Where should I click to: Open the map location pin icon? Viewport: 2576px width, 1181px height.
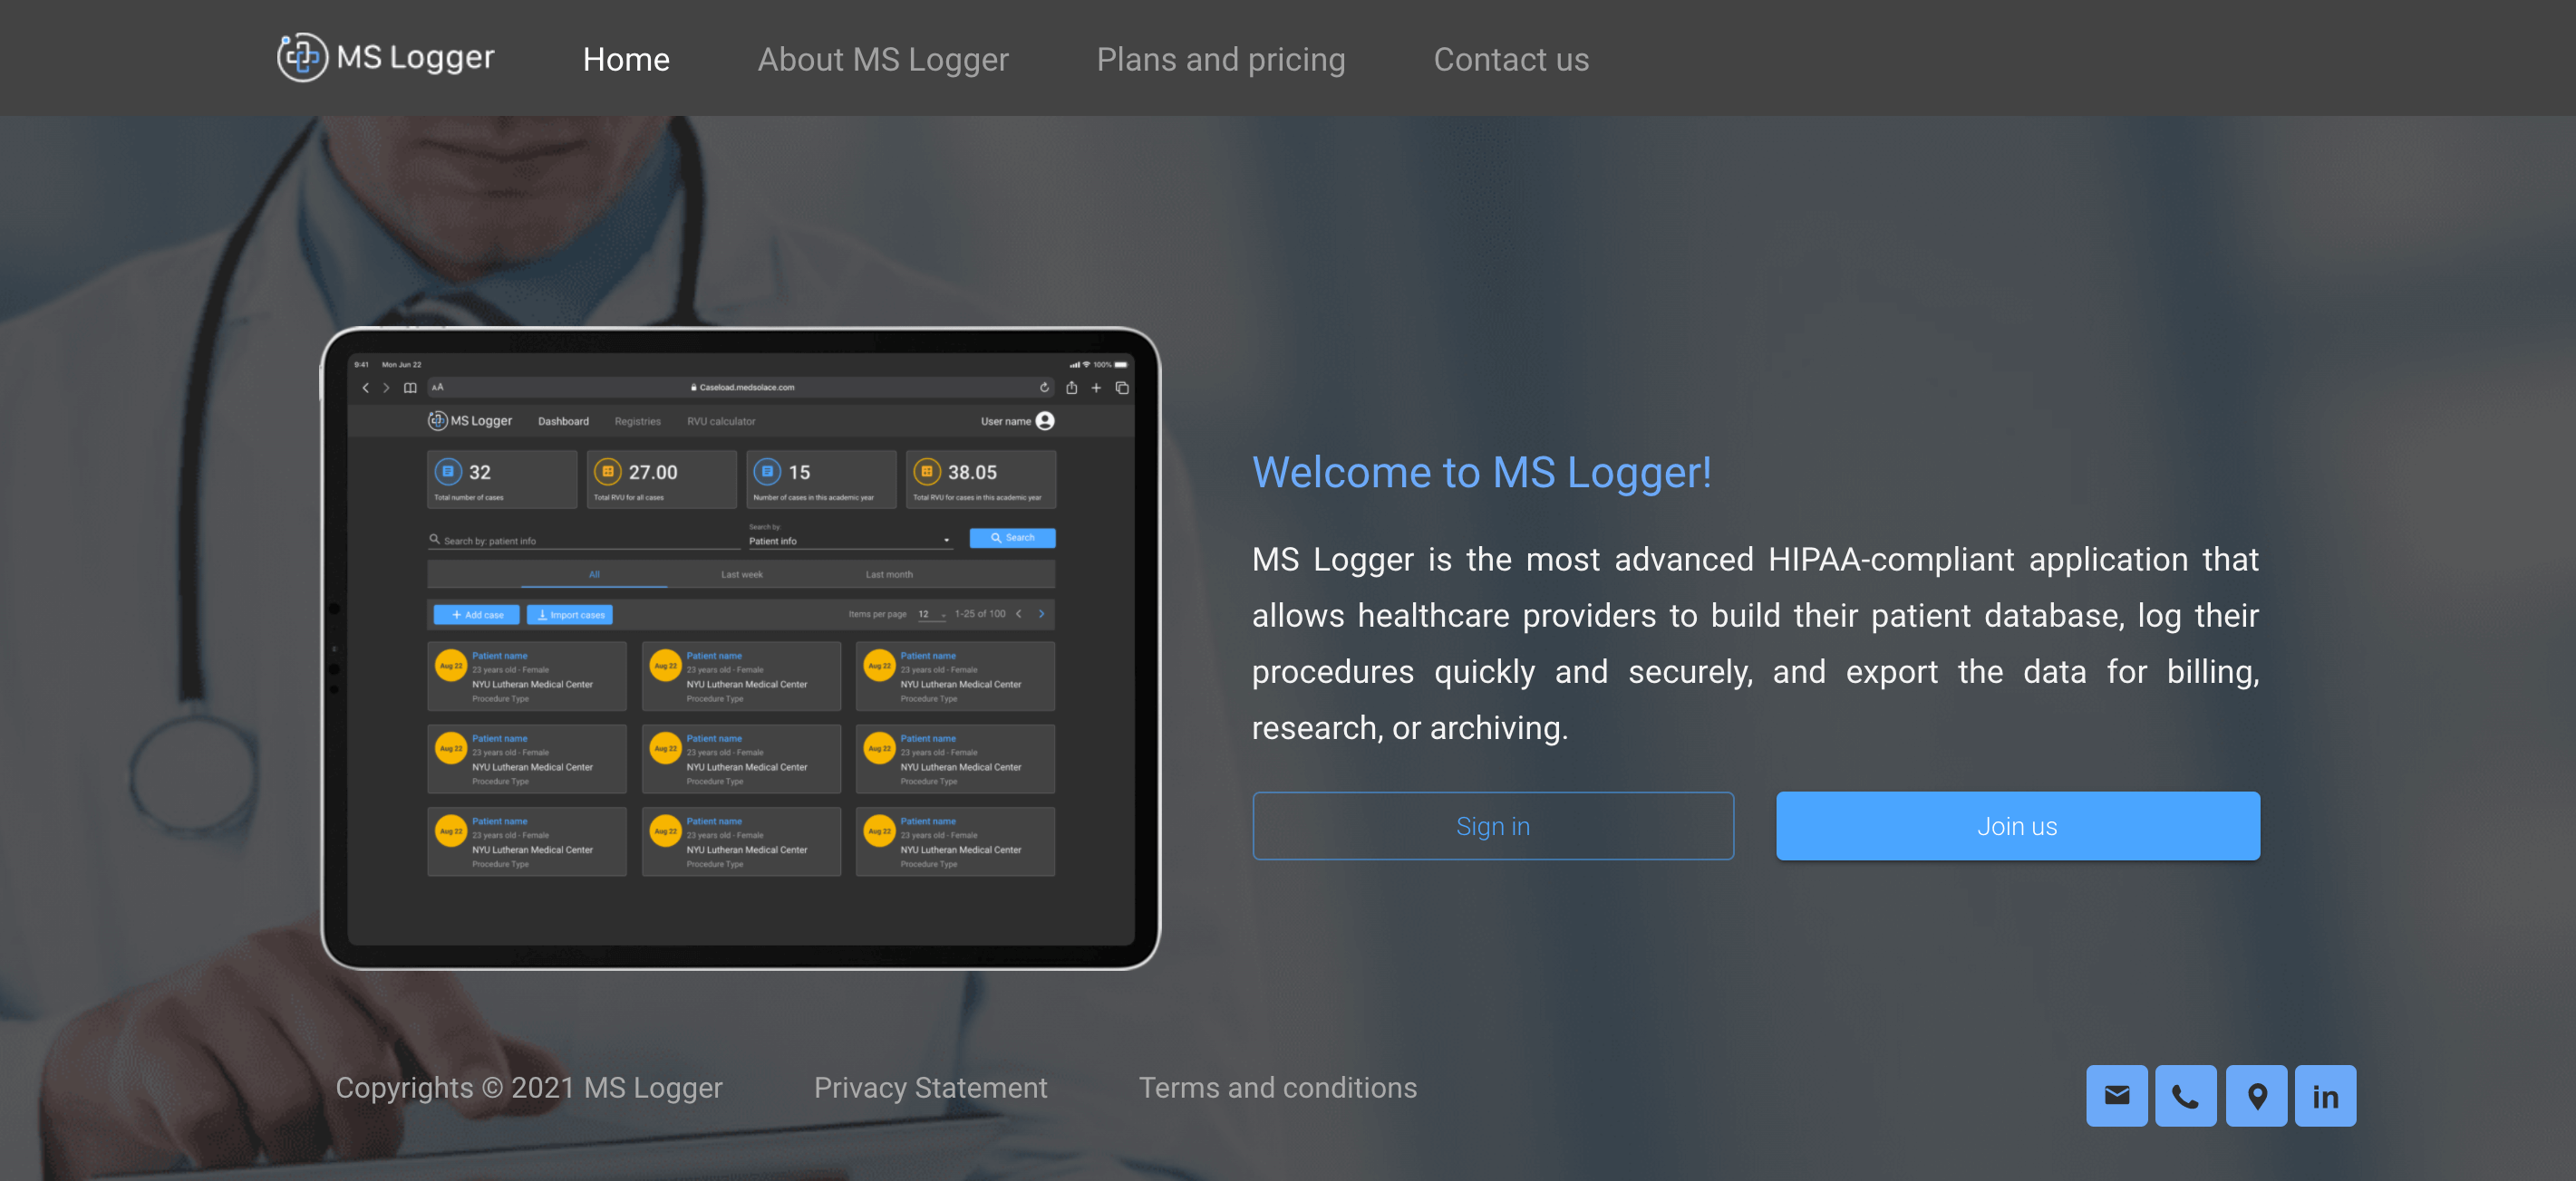click(x=2256, y=1096)
